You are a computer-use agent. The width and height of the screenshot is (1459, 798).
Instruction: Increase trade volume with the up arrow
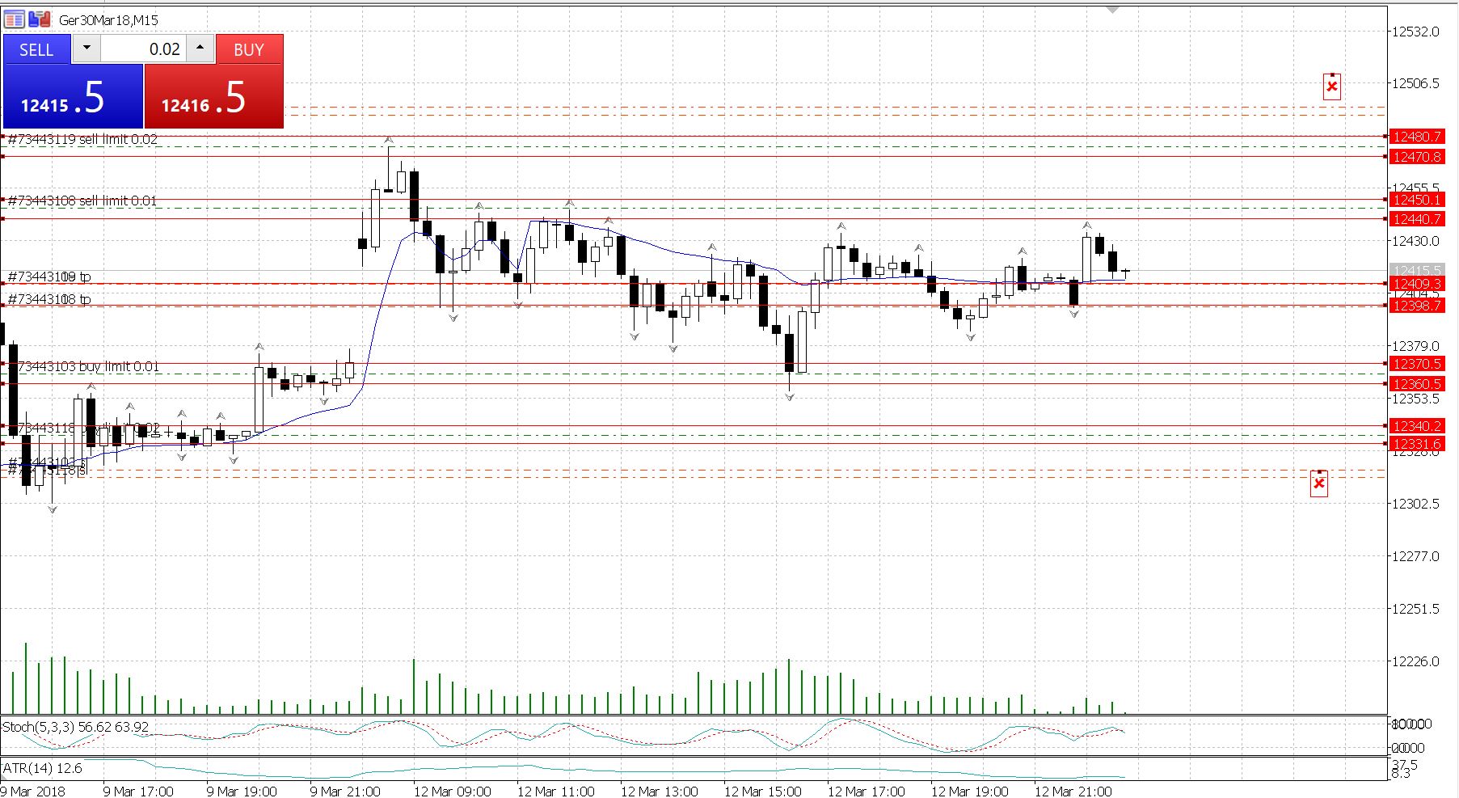click(x=200, y=49)
